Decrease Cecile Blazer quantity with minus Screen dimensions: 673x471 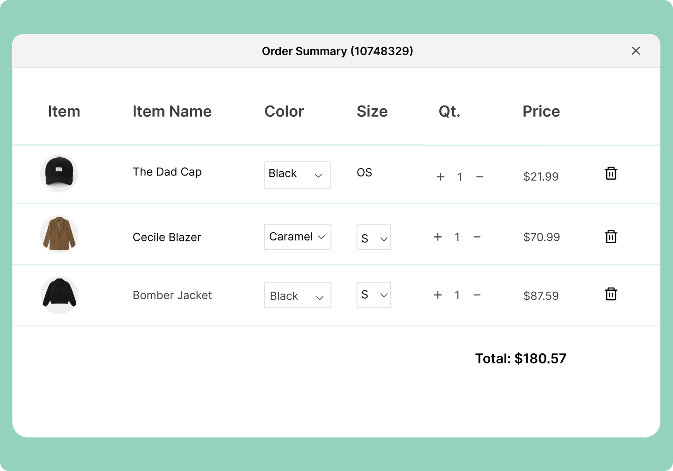tap(477, 237)
